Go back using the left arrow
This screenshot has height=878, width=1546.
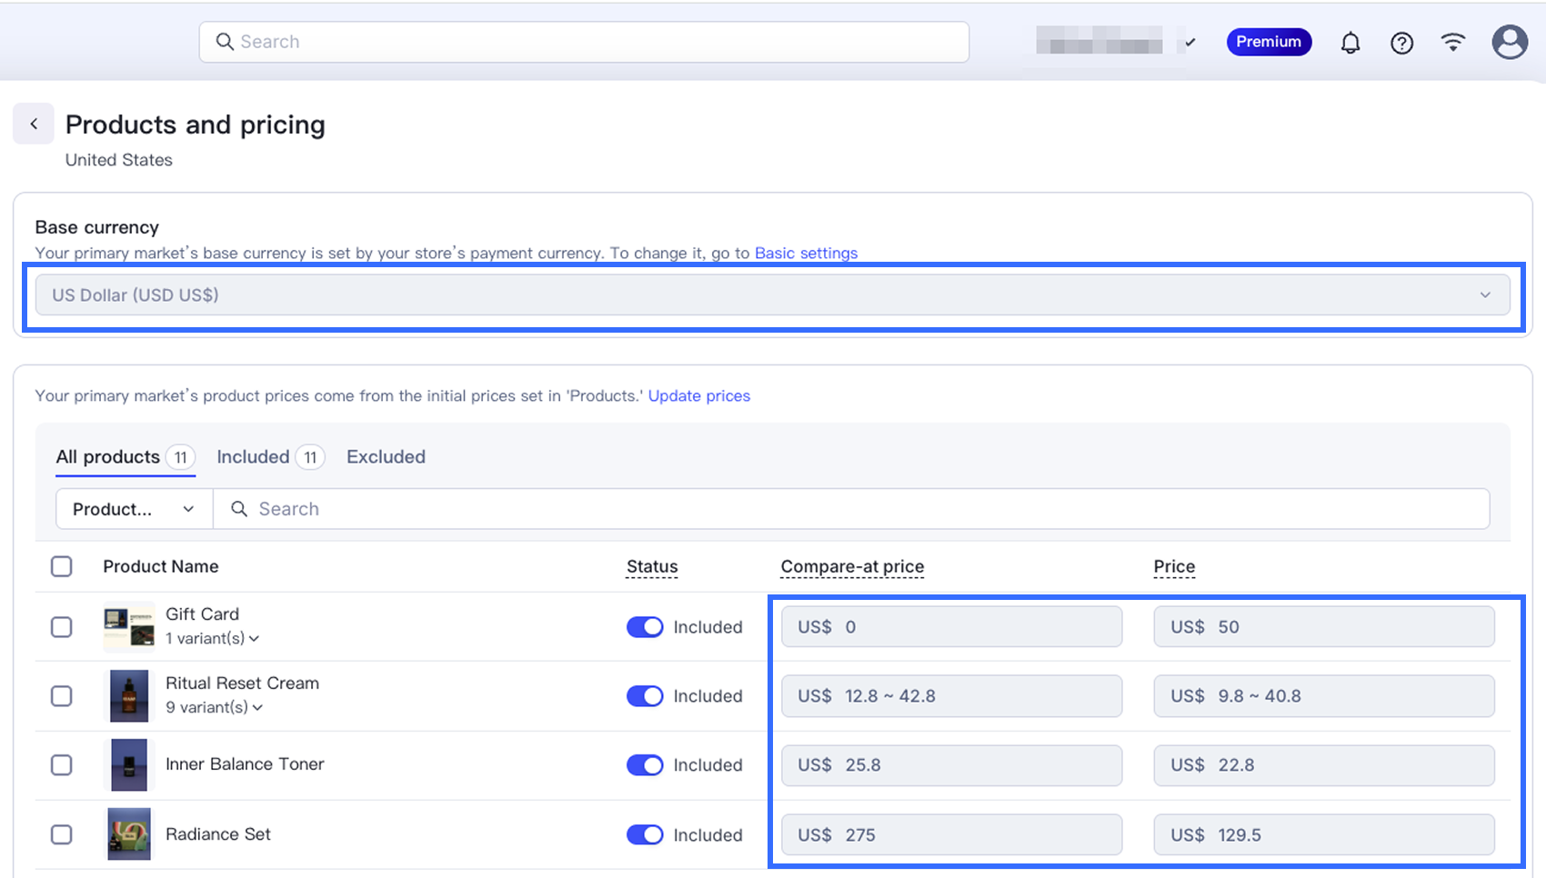pyautogui.click(x=34, y=125)
